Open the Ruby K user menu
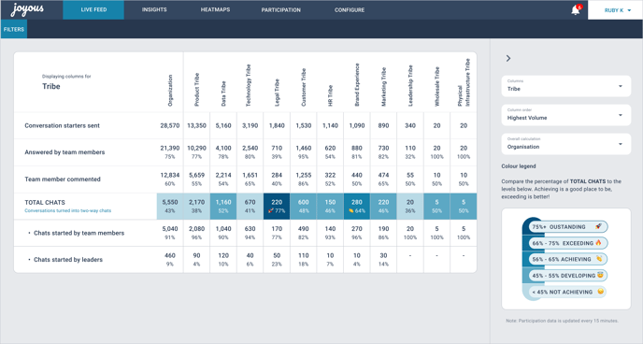Screen dimensions: 643x344 [x=616, y=10]
